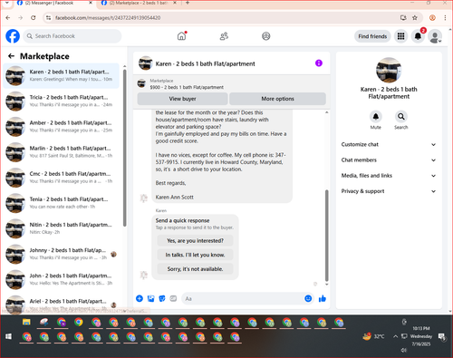This screenshot has height=358, width=453.
Task: Click the Facebook logo icon
Action: pyautogui.click(x=13, y=36)
